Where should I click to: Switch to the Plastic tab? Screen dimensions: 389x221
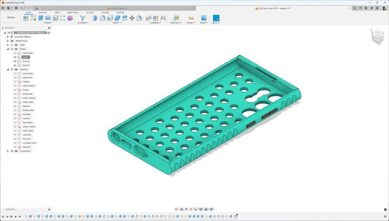[90, 13]
